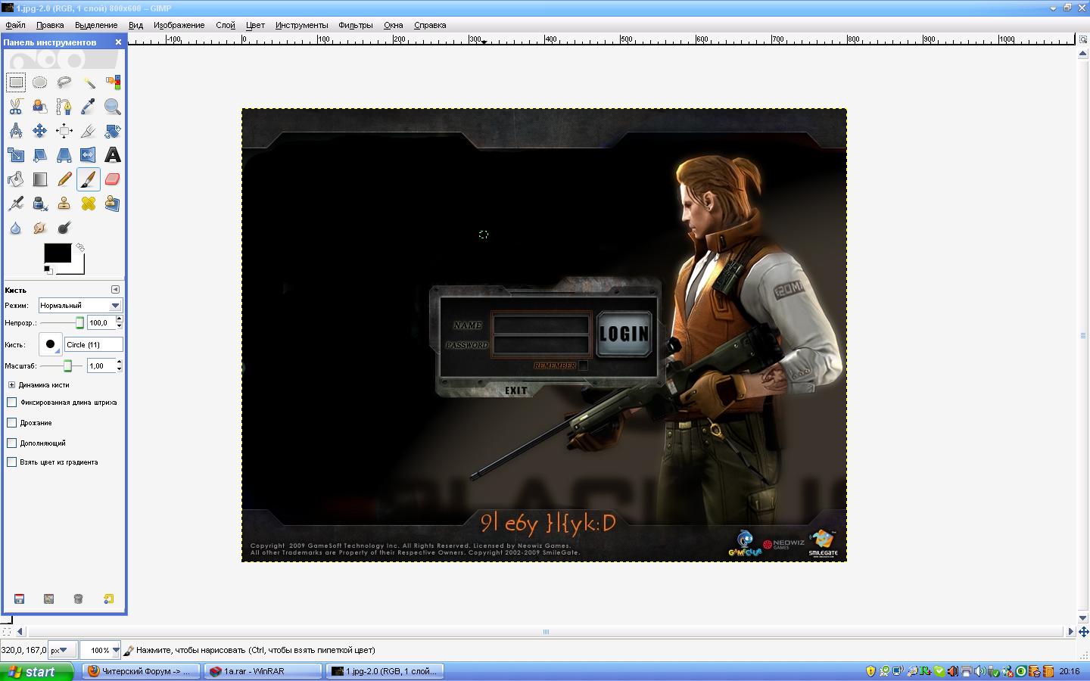Choose the Pencil tool

tap(64, 179)
